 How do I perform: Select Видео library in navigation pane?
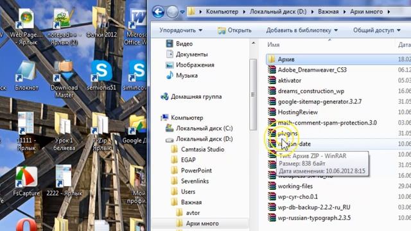[x=180, y=44]
